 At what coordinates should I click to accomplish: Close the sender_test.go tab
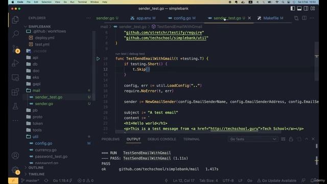click(249, 18)
